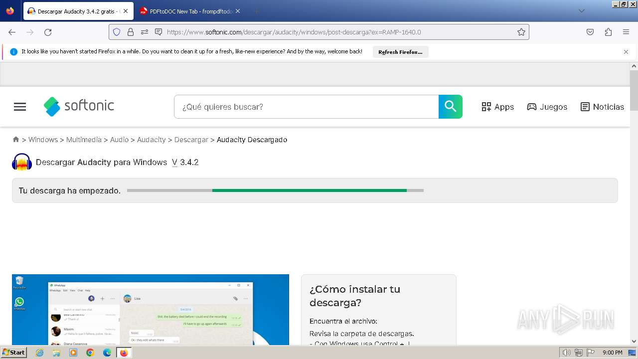Open Firefox application menu (hamburger)

(x=626, y=32)
